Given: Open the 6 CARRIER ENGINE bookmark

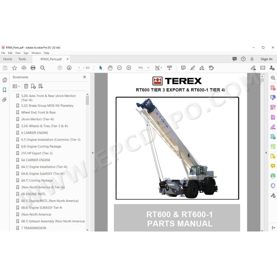Looking at the screenshot, I should (x=35, y=133).
